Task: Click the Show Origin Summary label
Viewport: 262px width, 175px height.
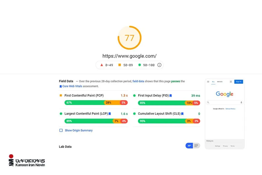Action: point(79,130)
